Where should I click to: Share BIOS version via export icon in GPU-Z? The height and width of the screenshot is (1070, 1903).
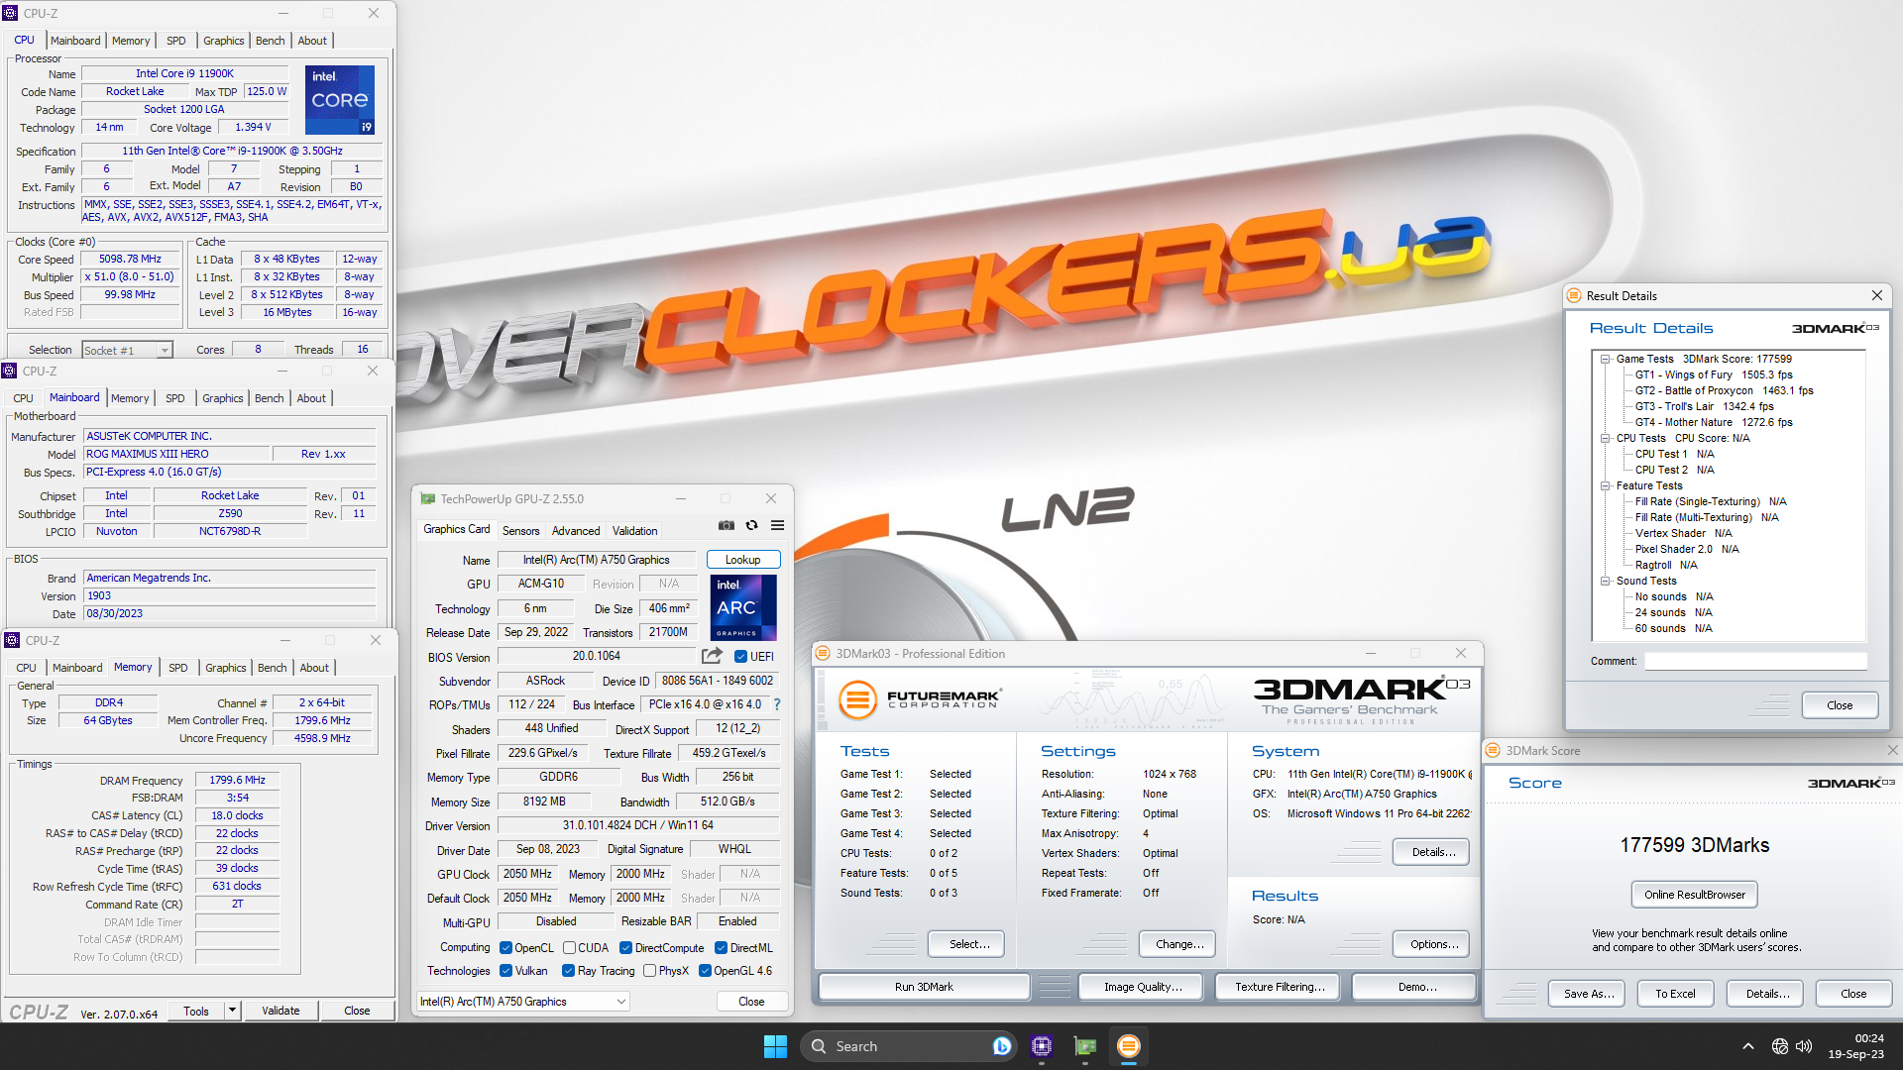[712, 656]
